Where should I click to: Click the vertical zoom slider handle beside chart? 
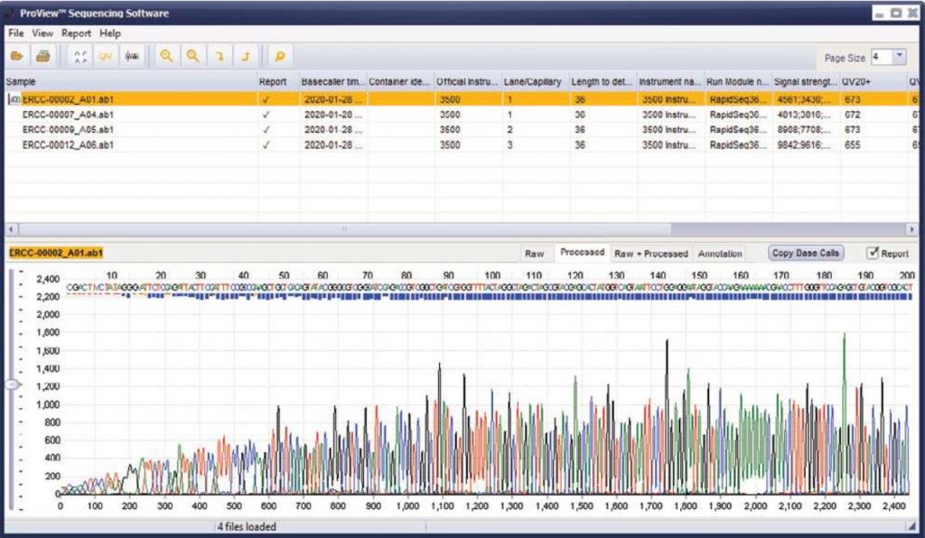coord(13,385)
